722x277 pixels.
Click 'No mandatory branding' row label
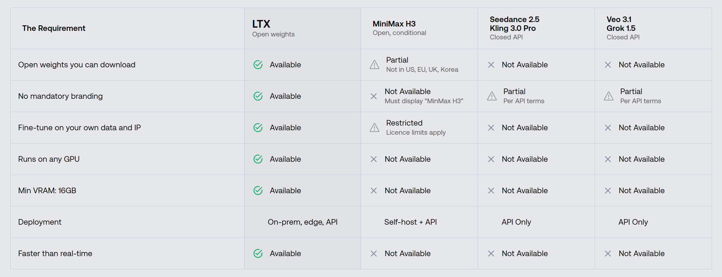tap(61, 96)
